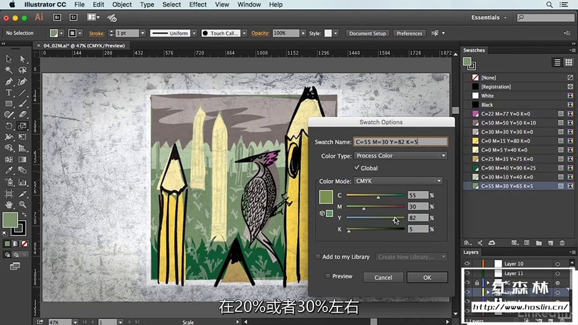
Task: Select the 04_02M.ai document tab
Action: pyautogui.click(x=84, y=46)
